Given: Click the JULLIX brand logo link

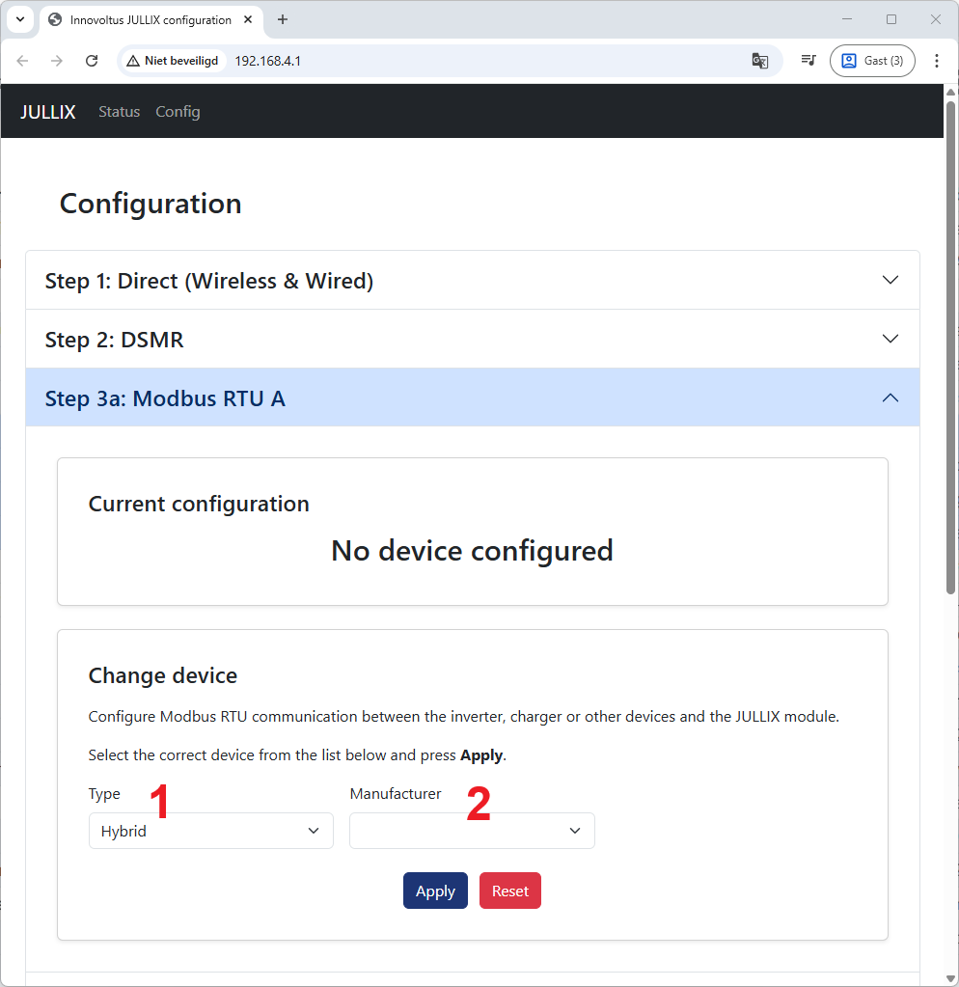Looking at the screenshot, I should 48,112.
